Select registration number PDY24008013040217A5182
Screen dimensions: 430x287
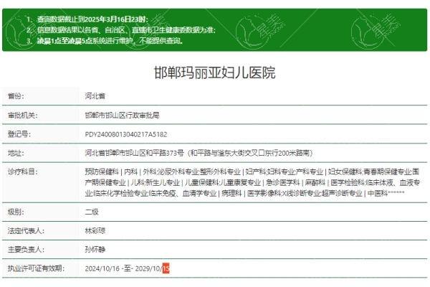(126, 134)
